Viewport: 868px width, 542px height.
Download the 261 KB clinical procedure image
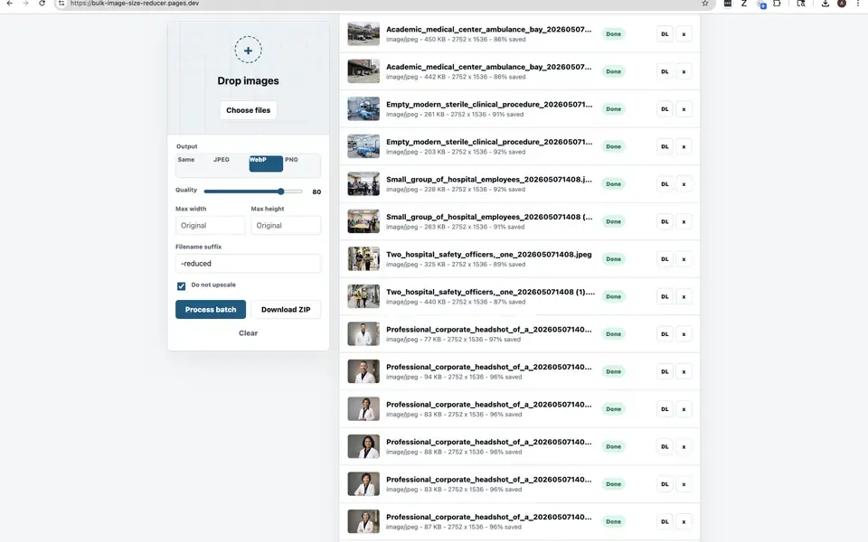(x=665, y=109)
